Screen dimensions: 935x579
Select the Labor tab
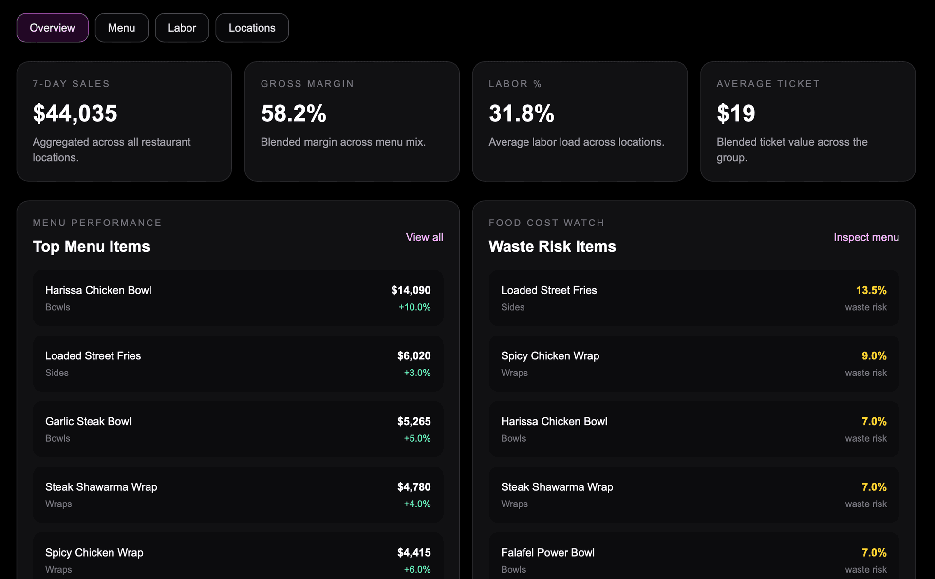point(182,28)
